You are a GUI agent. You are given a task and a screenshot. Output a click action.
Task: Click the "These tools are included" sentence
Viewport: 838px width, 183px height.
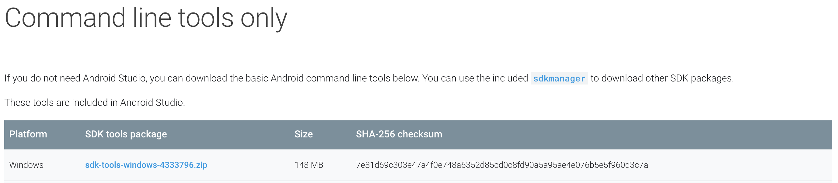click(x=94, y=102)
